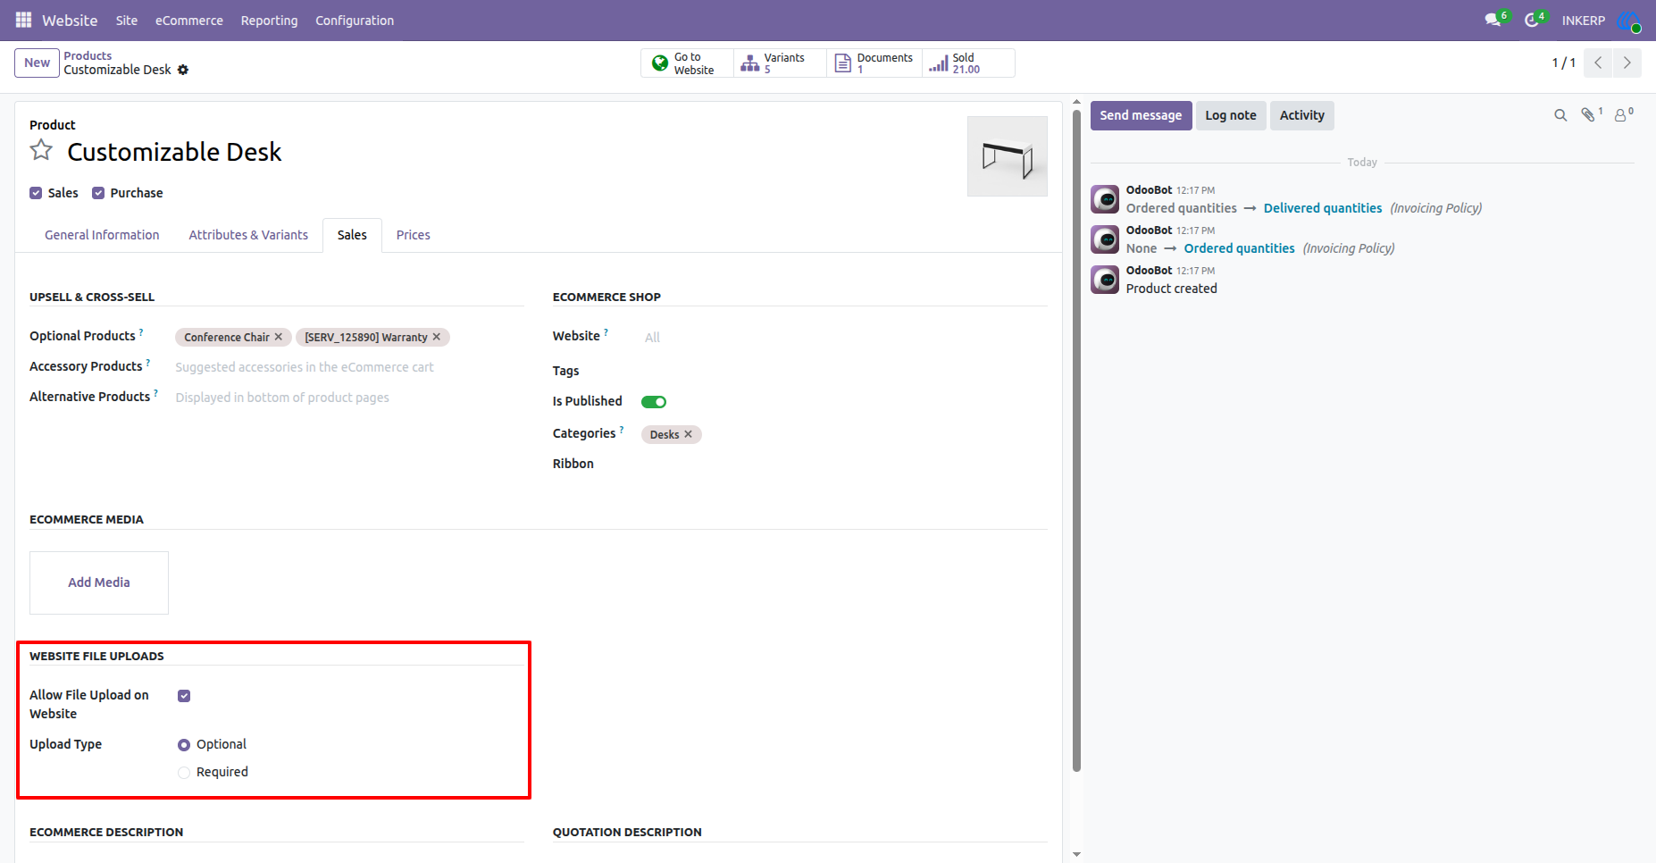Click the first OdooBot avatar
1656x863 pixels.
(1105, 199)
